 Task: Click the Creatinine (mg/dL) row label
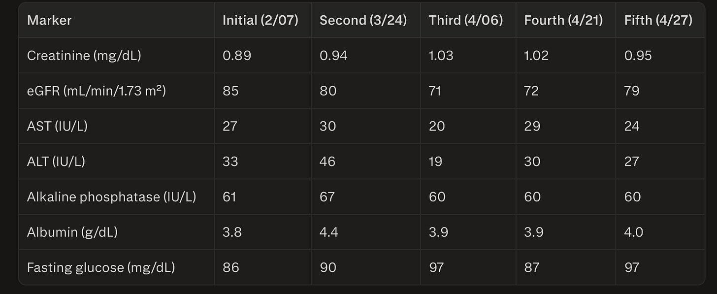(84, 56)
